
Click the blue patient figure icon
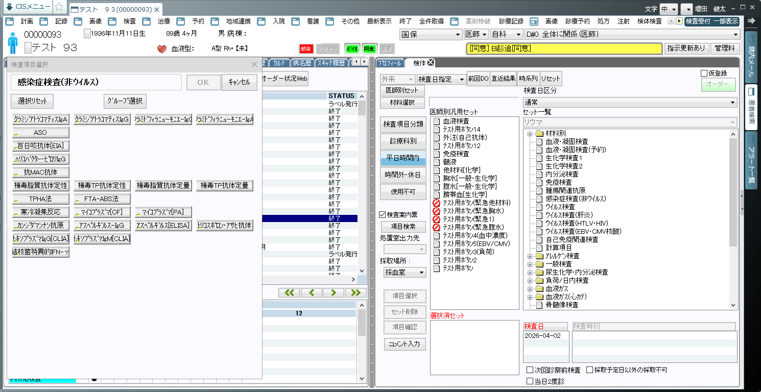(x=13, y=42)
